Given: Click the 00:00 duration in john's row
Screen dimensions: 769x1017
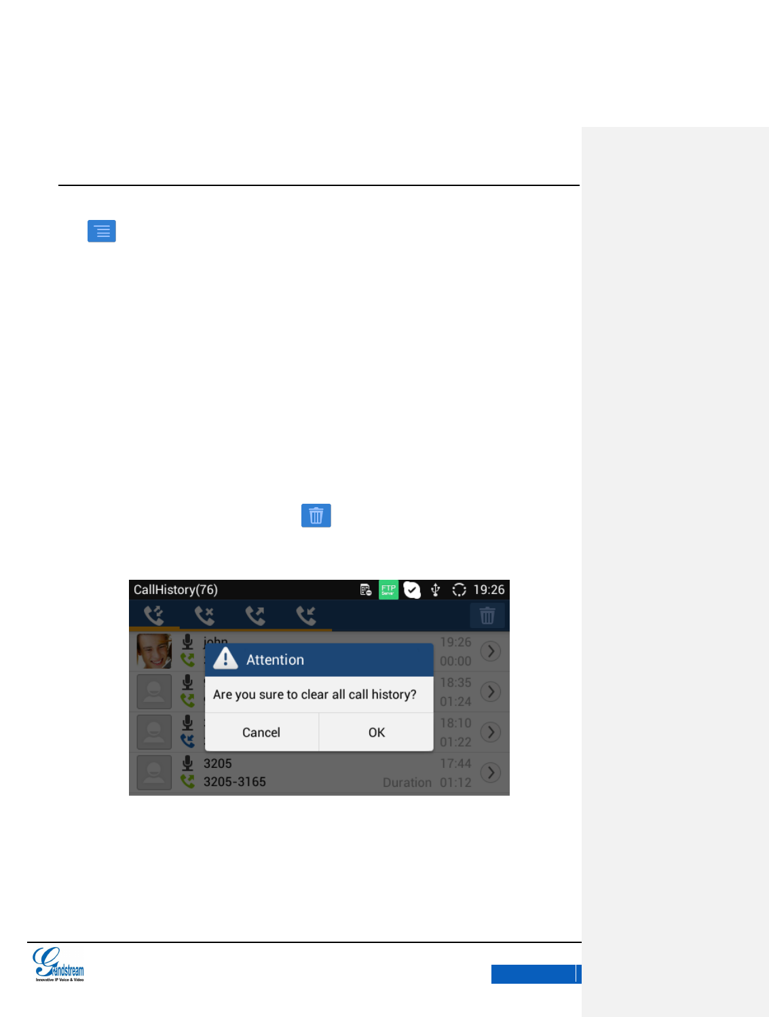Looking at the screenshot, I should pyautogui.click(x=455, y=661).
